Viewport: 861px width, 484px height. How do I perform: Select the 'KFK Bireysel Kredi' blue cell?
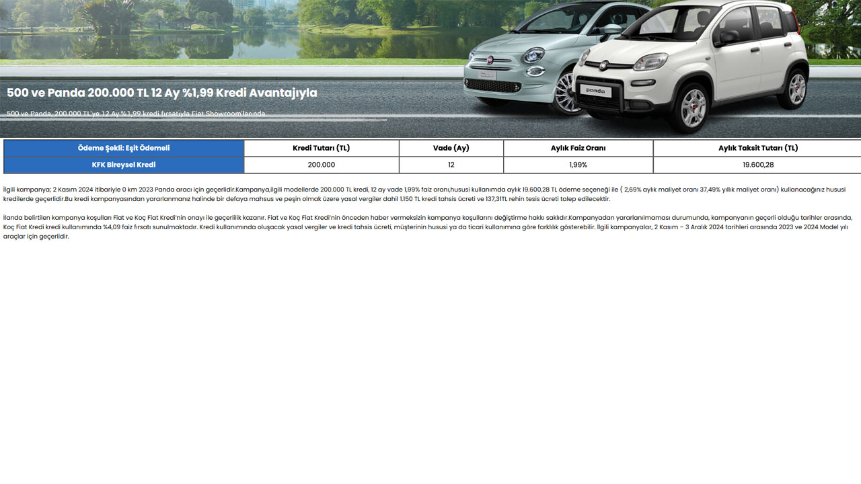point(124,165)
